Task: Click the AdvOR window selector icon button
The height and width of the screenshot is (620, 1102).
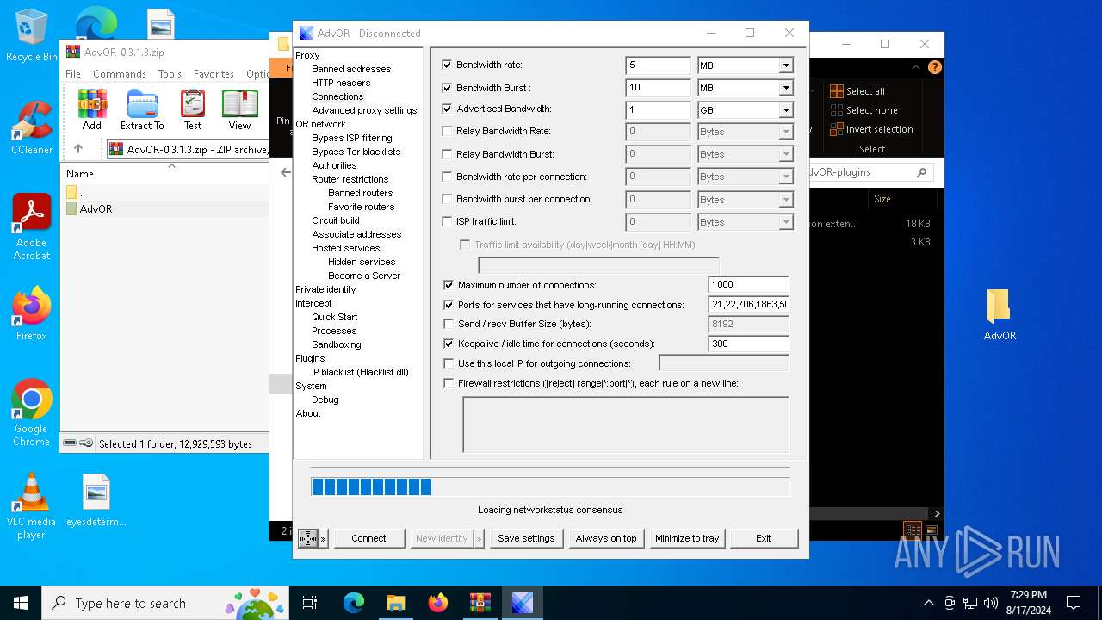Action: [x=308, y=538]
